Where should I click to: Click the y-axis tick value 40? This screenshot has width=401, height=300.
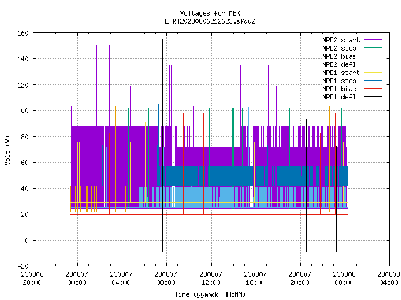point(24,189)
